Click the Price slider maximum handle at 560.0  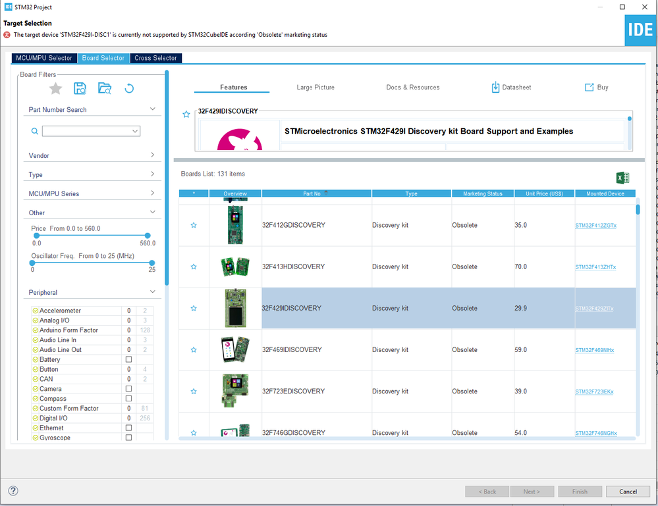tap(148, 236)
